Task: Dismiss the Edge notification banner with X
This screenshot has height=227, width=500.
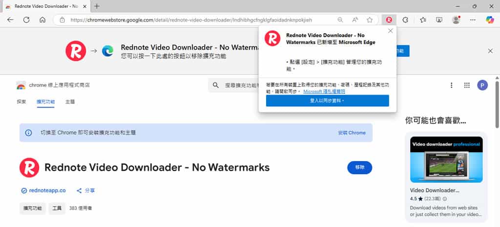Action: [490, 51]
